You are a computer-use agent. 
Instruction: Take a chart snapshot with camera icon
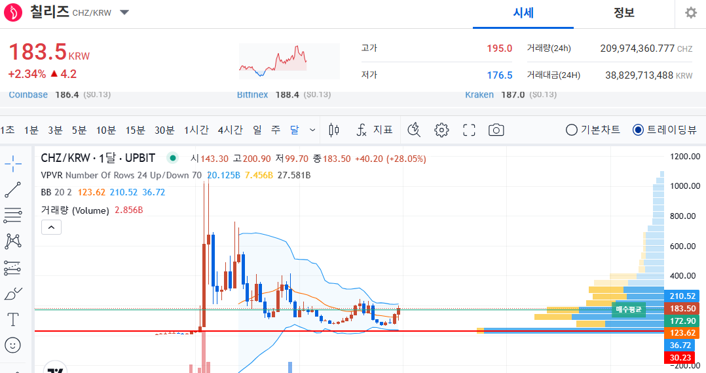coord(496,130)
